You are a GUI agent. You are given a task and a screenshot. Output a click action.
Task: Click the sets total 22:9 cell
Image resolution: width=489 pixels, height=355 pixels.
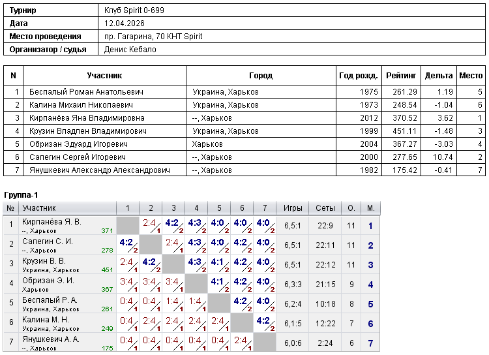click(325, 226)
